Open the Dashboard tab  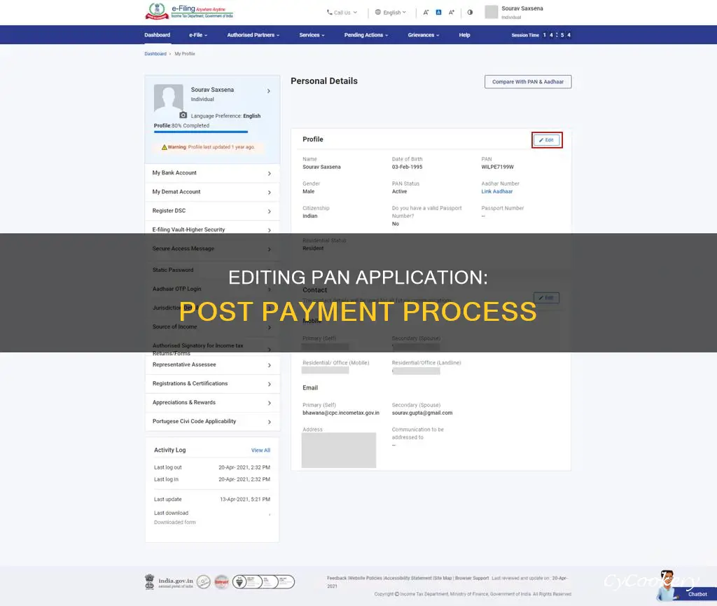tap(158, 35)
